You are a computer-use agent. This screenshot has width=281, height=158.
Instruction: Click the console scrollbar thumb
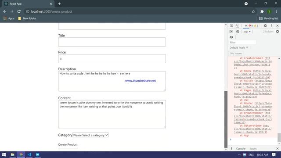pos(279,137)
